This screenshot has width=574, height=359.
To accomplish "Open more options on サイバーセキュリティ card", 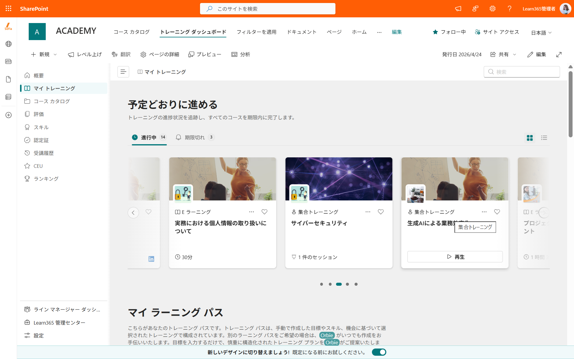I will click(x=368, y=212).
